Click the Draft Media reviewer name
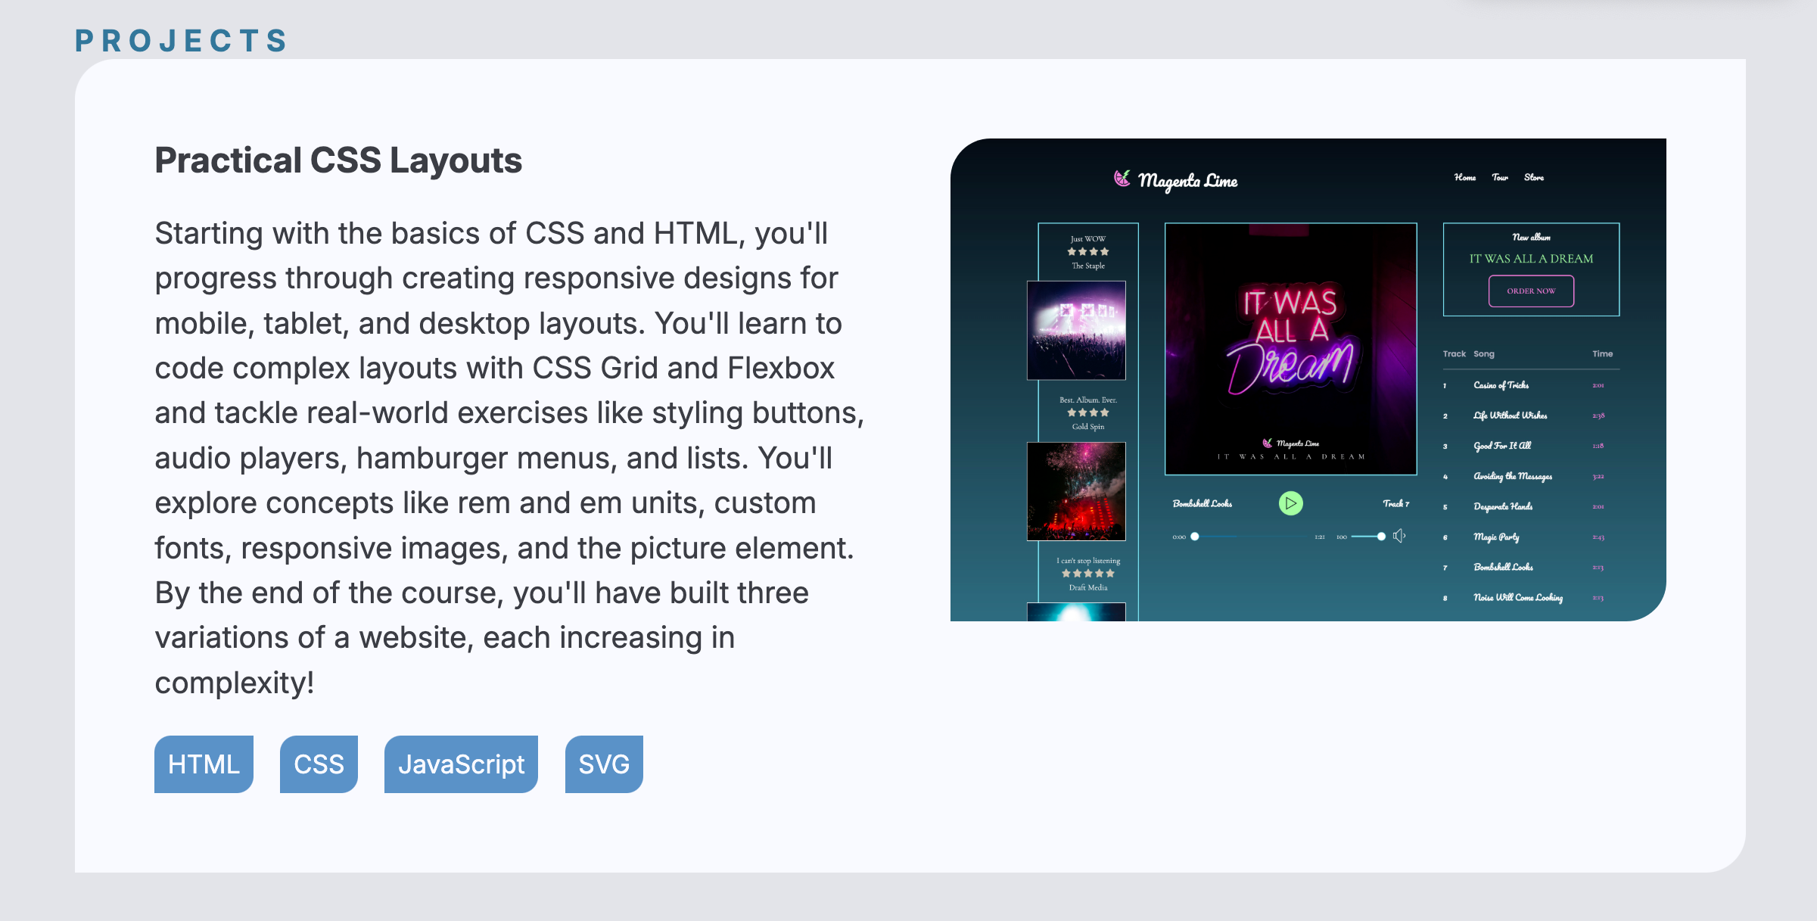Image resolution: width=1817 pixels, height=921 pixels. point(1088,587)
